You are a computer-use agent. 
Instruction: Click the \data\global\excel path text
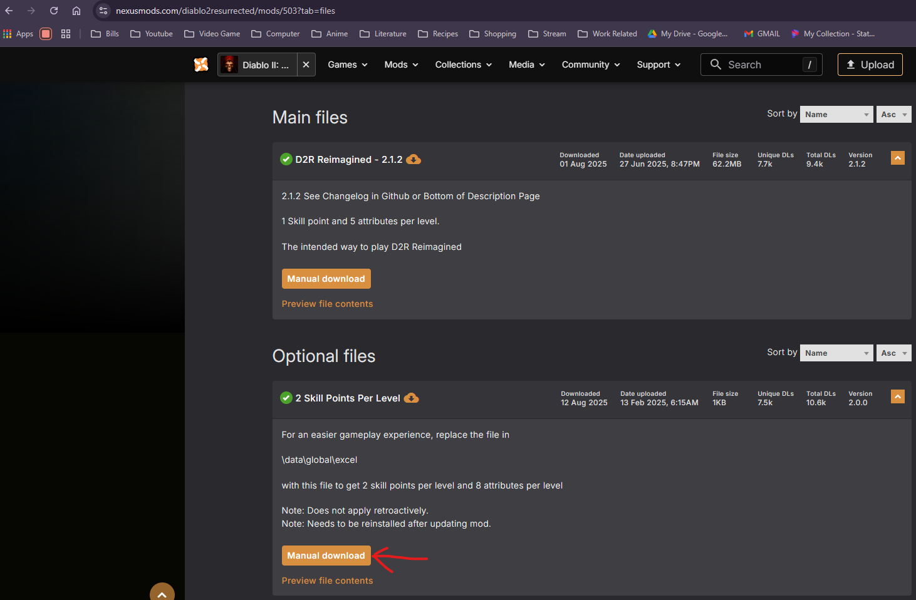(x=320, y=460)
